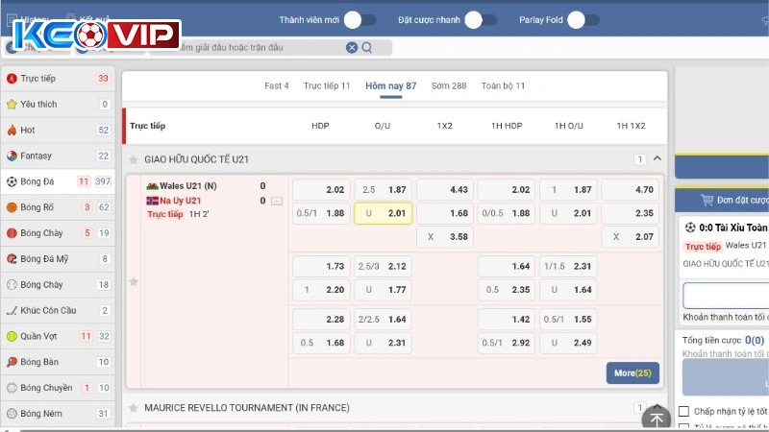
Task: Switch to the Sớm 288 tab
Action: click(449, 85)
